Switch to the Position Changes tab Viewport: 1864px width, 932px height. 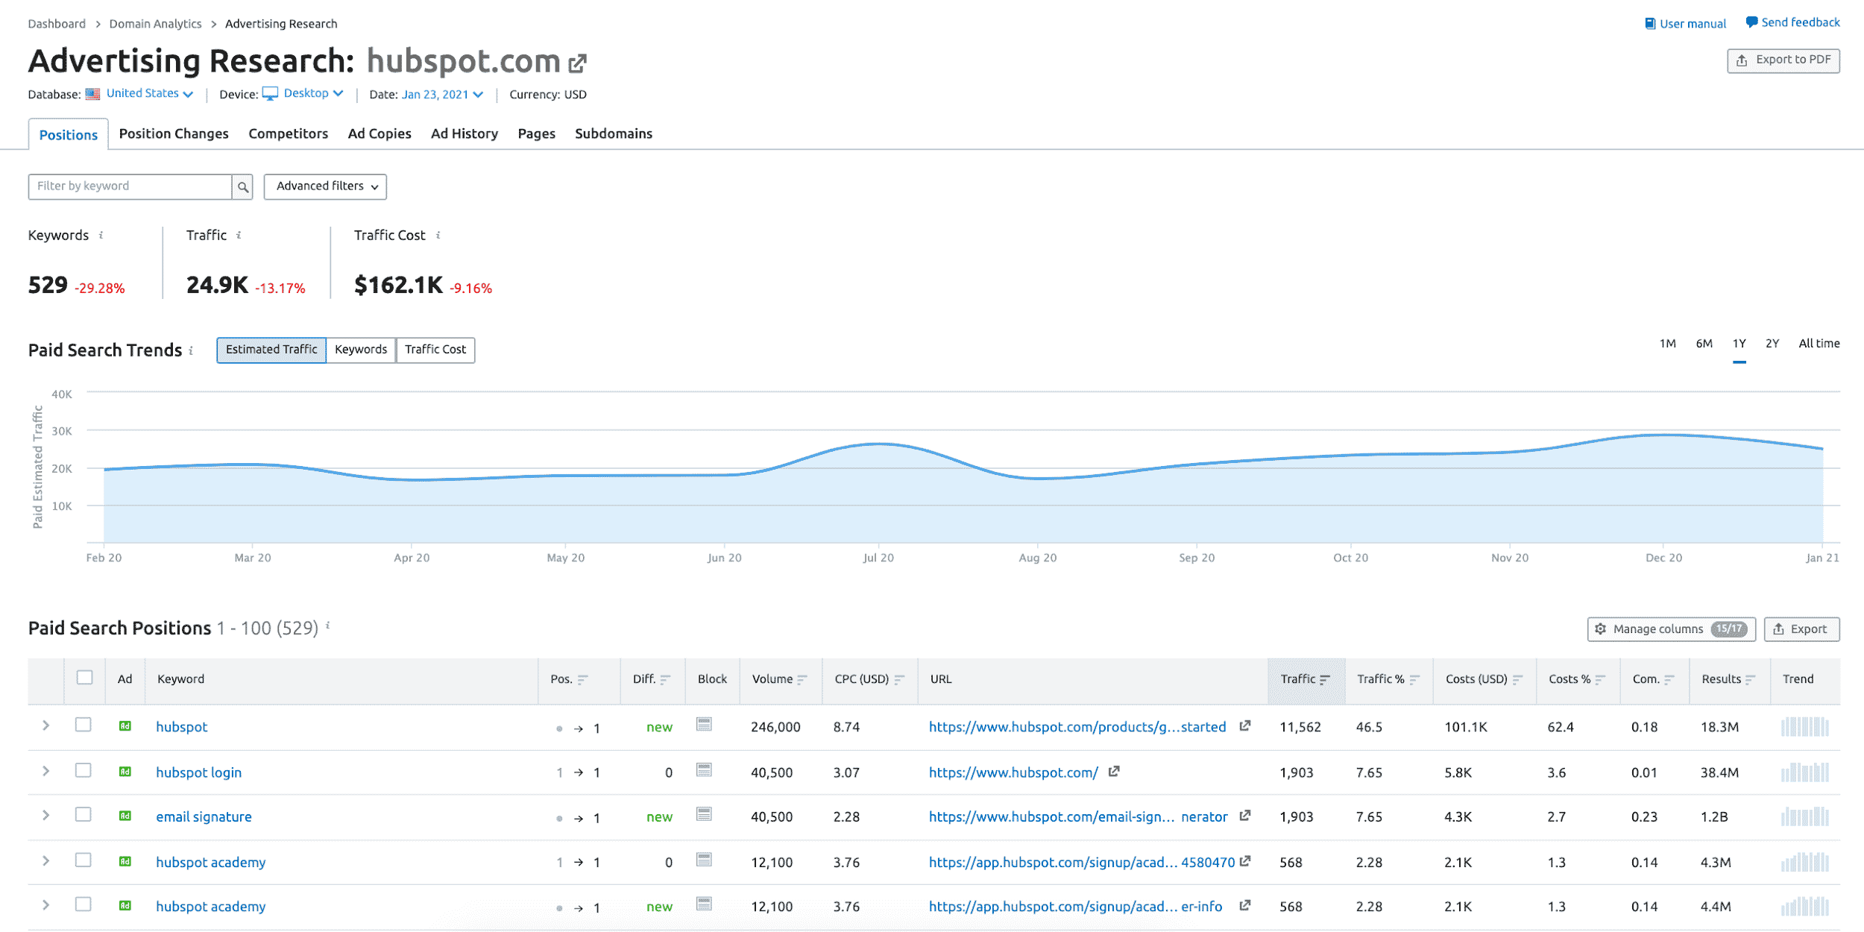(174, 134)
